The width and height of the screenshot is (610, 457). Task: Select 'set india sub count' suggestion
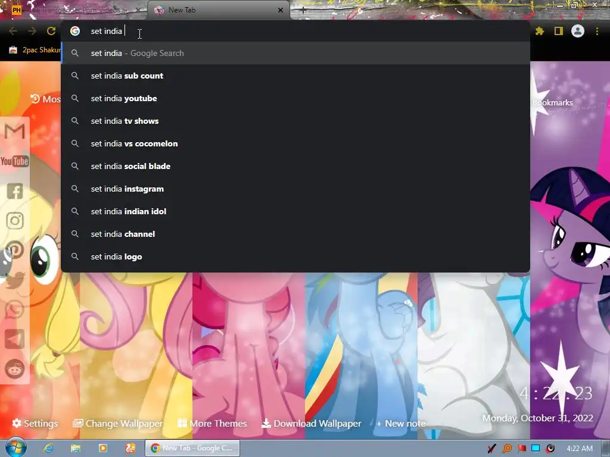tap(295, 76)
